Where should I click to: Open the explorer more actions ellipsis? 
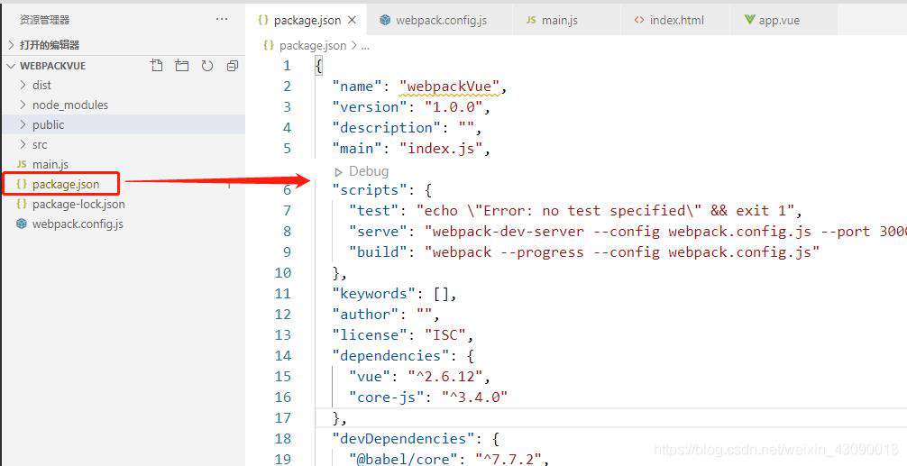[x=222, y=19]
